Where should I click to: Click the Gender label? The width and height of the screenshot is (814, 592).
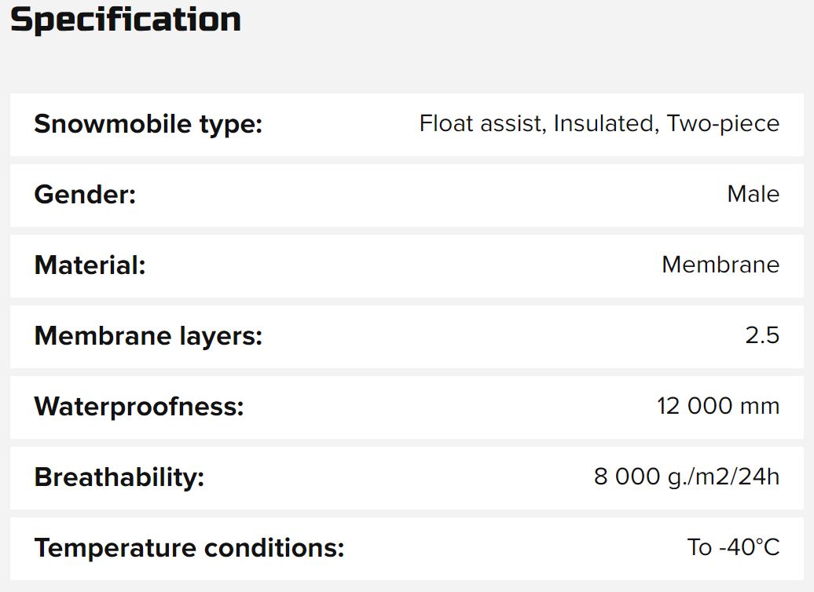[85, 195]
